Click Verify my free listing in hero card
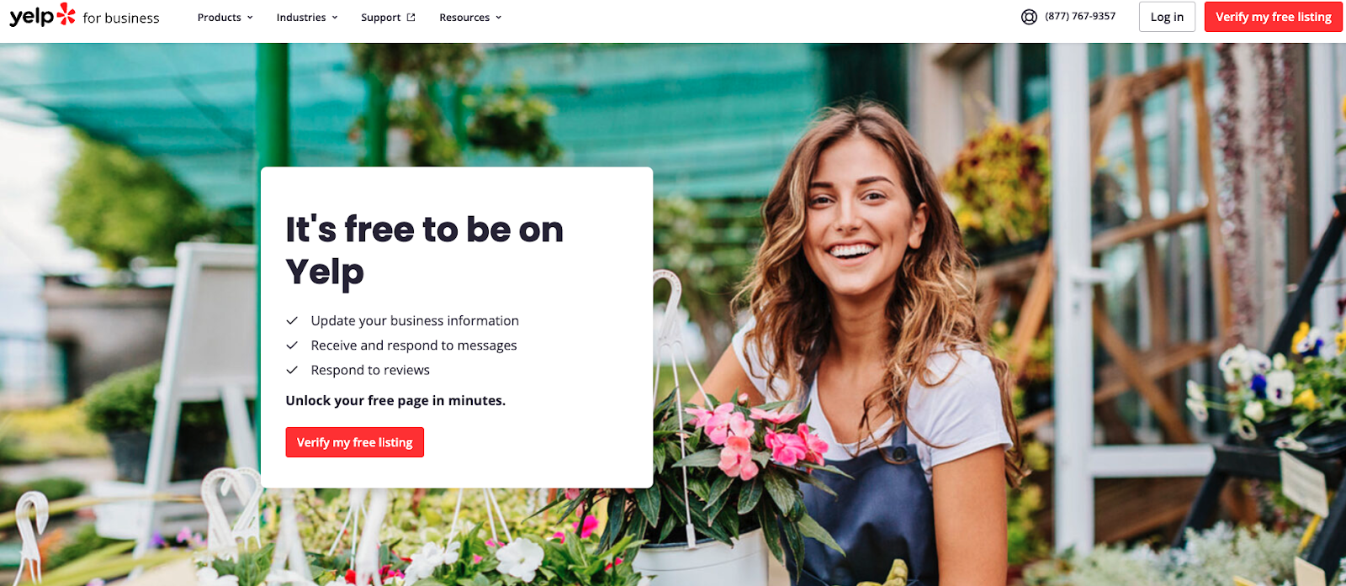Screen dimensions: 1346x586 pos(355,442)
